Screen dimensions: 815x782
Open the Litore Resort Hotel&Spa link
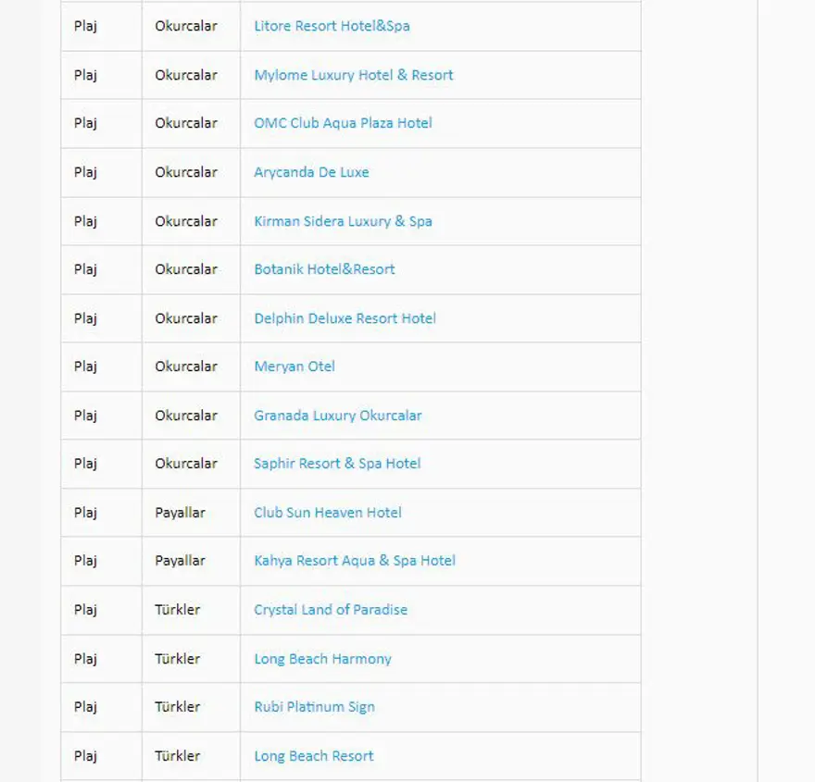(x=332, y=26)
